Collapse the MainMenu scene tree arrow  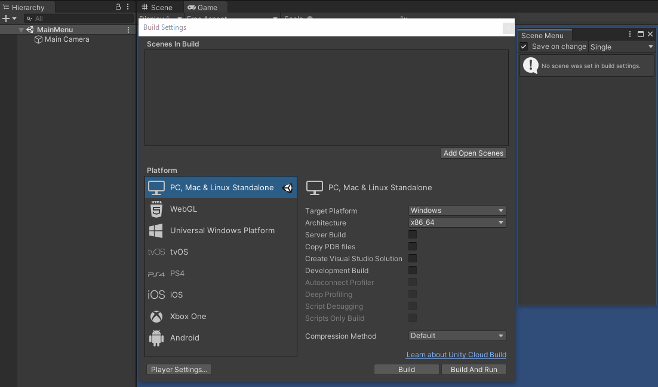[x=21, y=30]
